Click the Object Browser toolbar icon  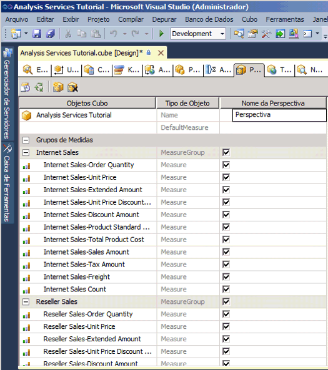click(x=294, y=34)
